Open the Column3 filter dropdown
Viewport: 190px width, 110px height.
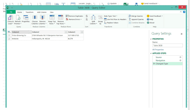tap(82, 32)
